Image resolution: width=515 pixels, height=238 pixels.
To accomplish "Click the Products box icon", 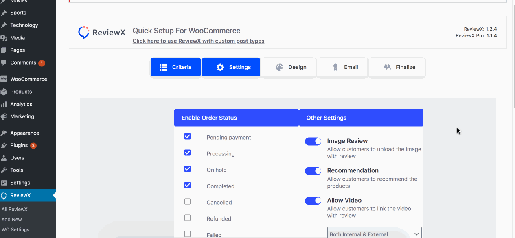I will (x=4, y=92).
